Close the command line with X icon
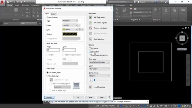The width and height of the screenshot is (192, 108). pos(45,102)
